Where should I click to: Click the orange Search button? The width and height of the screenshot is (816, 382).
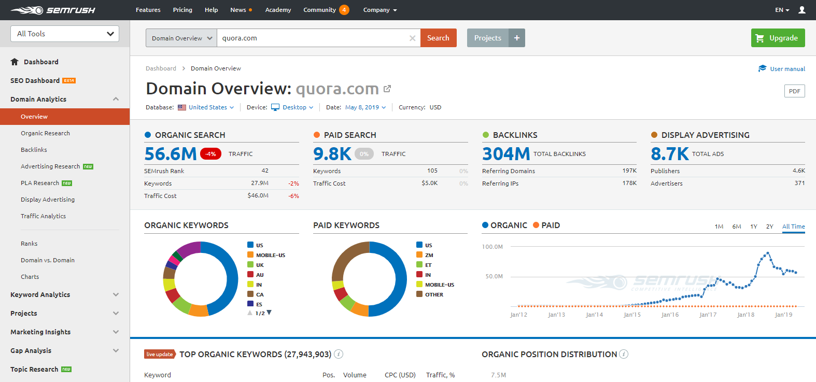[438, 38]
